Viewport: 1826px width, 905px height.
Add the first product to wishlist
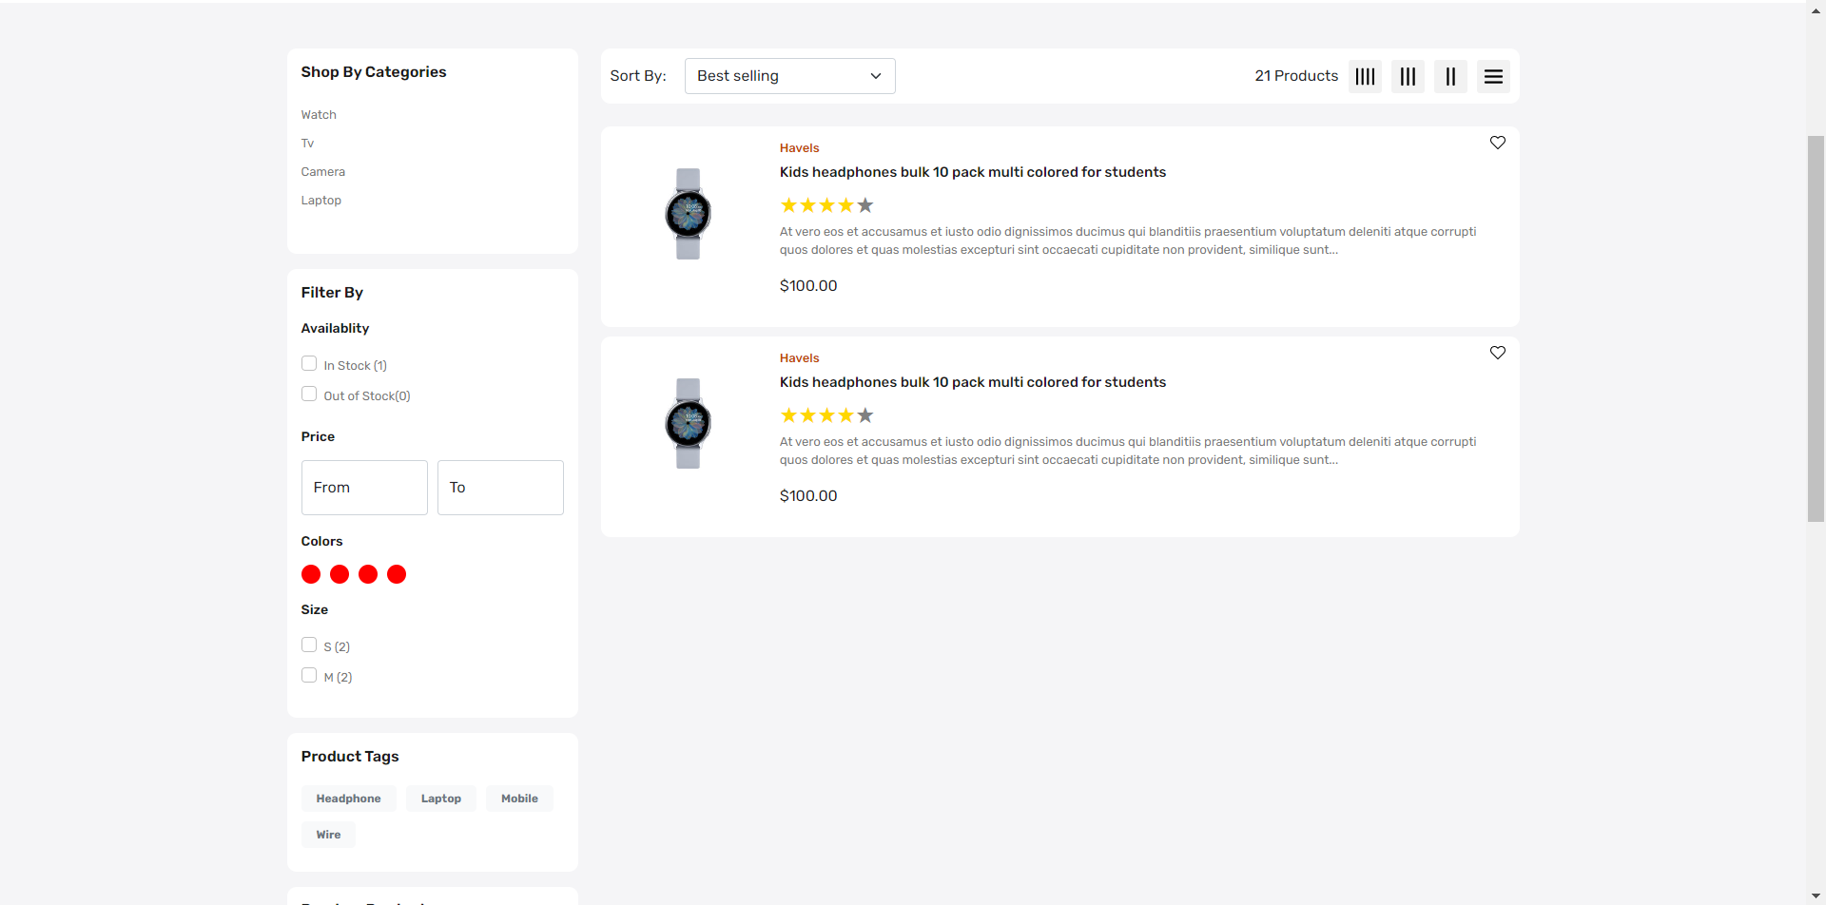pos(1498,143)
